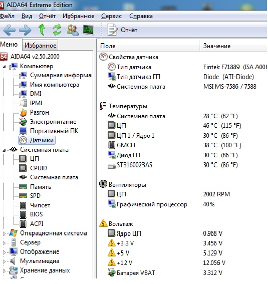Open the Сервис menu

pos(111,16)
